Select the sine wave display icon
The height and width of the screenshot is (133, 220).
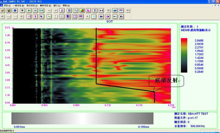pyautogui.click(x=76, y=10)
